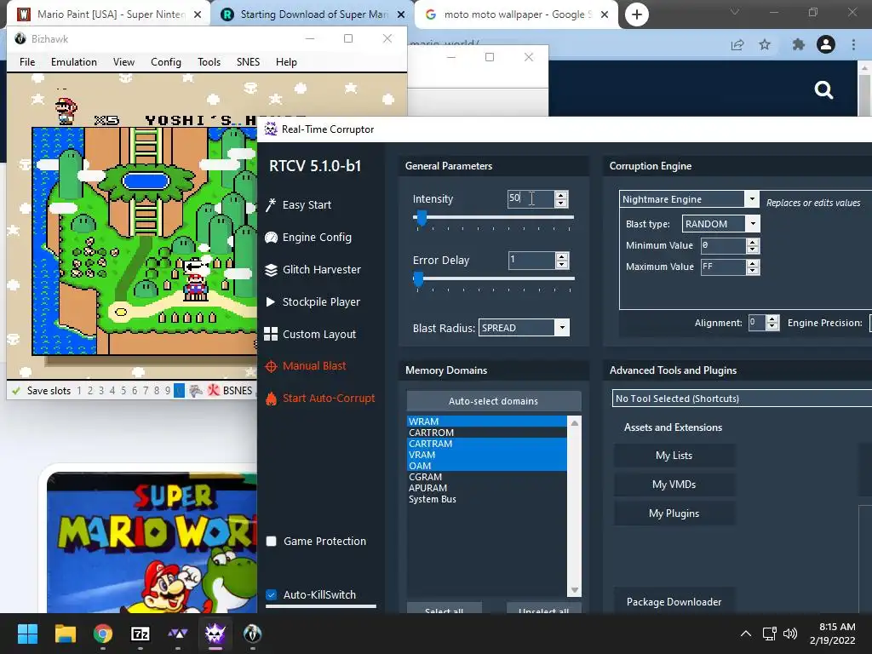This screenshot has width=872, height=654.
Task: Open the Chrome profile avatar
Action: tap(826, 44)
